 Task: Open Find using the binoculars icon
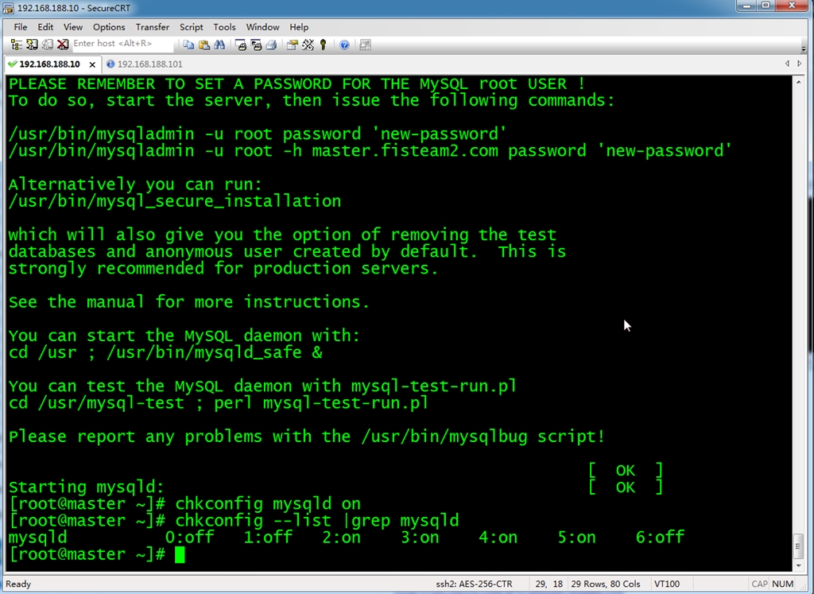point(219,45)
